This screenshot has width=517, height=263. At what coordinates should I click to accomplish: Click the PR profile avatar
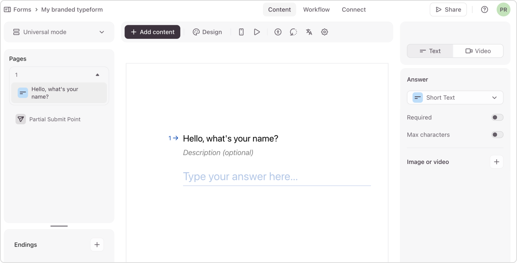click(503, 9)
